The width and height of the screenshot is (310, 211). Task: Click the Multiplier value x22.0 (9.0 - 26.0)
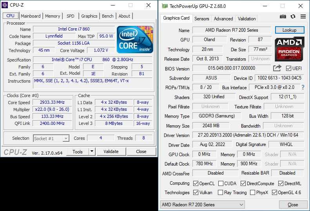point(52,109)
